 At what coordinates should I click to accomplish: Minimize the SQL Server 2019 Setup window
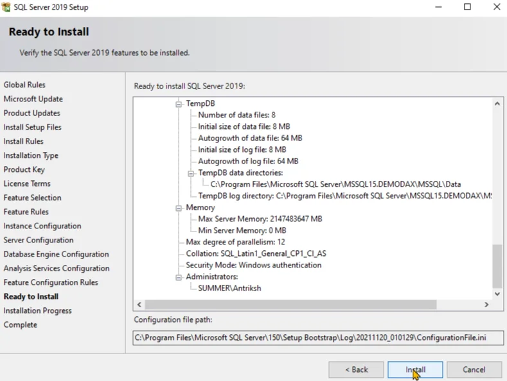pos(438,7)
